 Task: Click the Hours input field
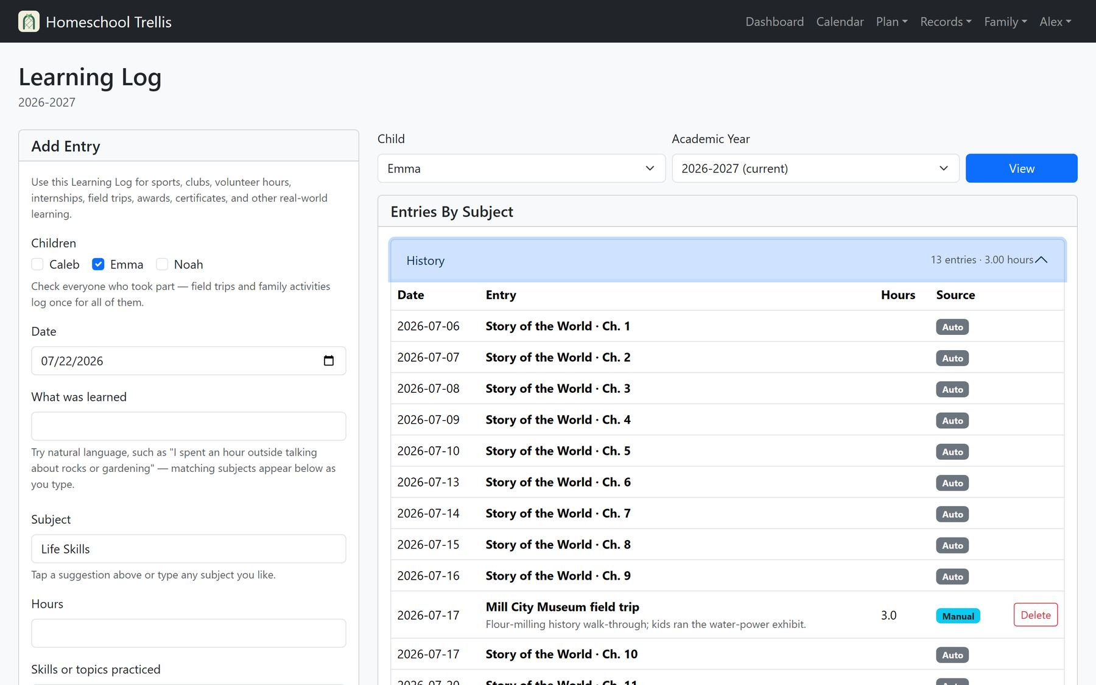(x=188, y=633)
